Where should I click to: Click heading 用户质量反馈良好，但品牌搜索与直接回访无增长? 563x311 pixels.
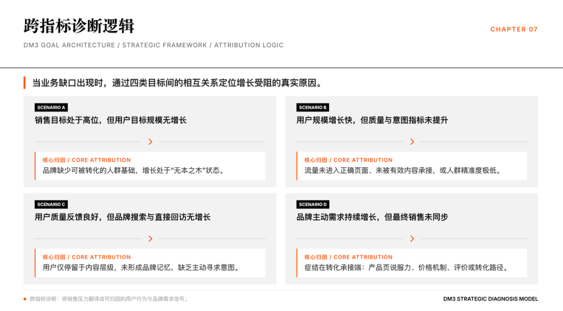(x=123, y=218)
